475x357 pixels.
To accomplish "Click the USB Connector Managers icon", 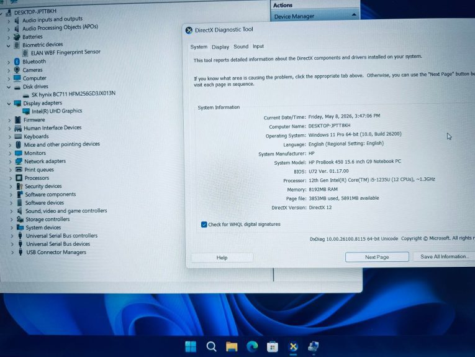I will (x=20, y=252).
